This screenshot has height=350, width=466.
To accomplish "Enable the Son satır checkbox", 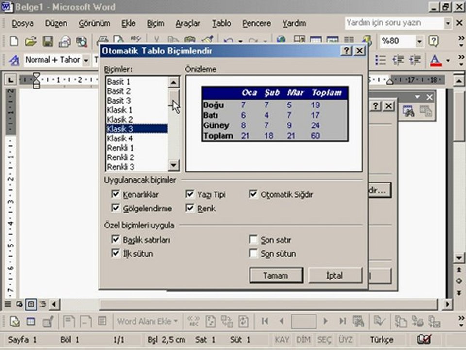I will pyautogui.click(x=253, y=239).
